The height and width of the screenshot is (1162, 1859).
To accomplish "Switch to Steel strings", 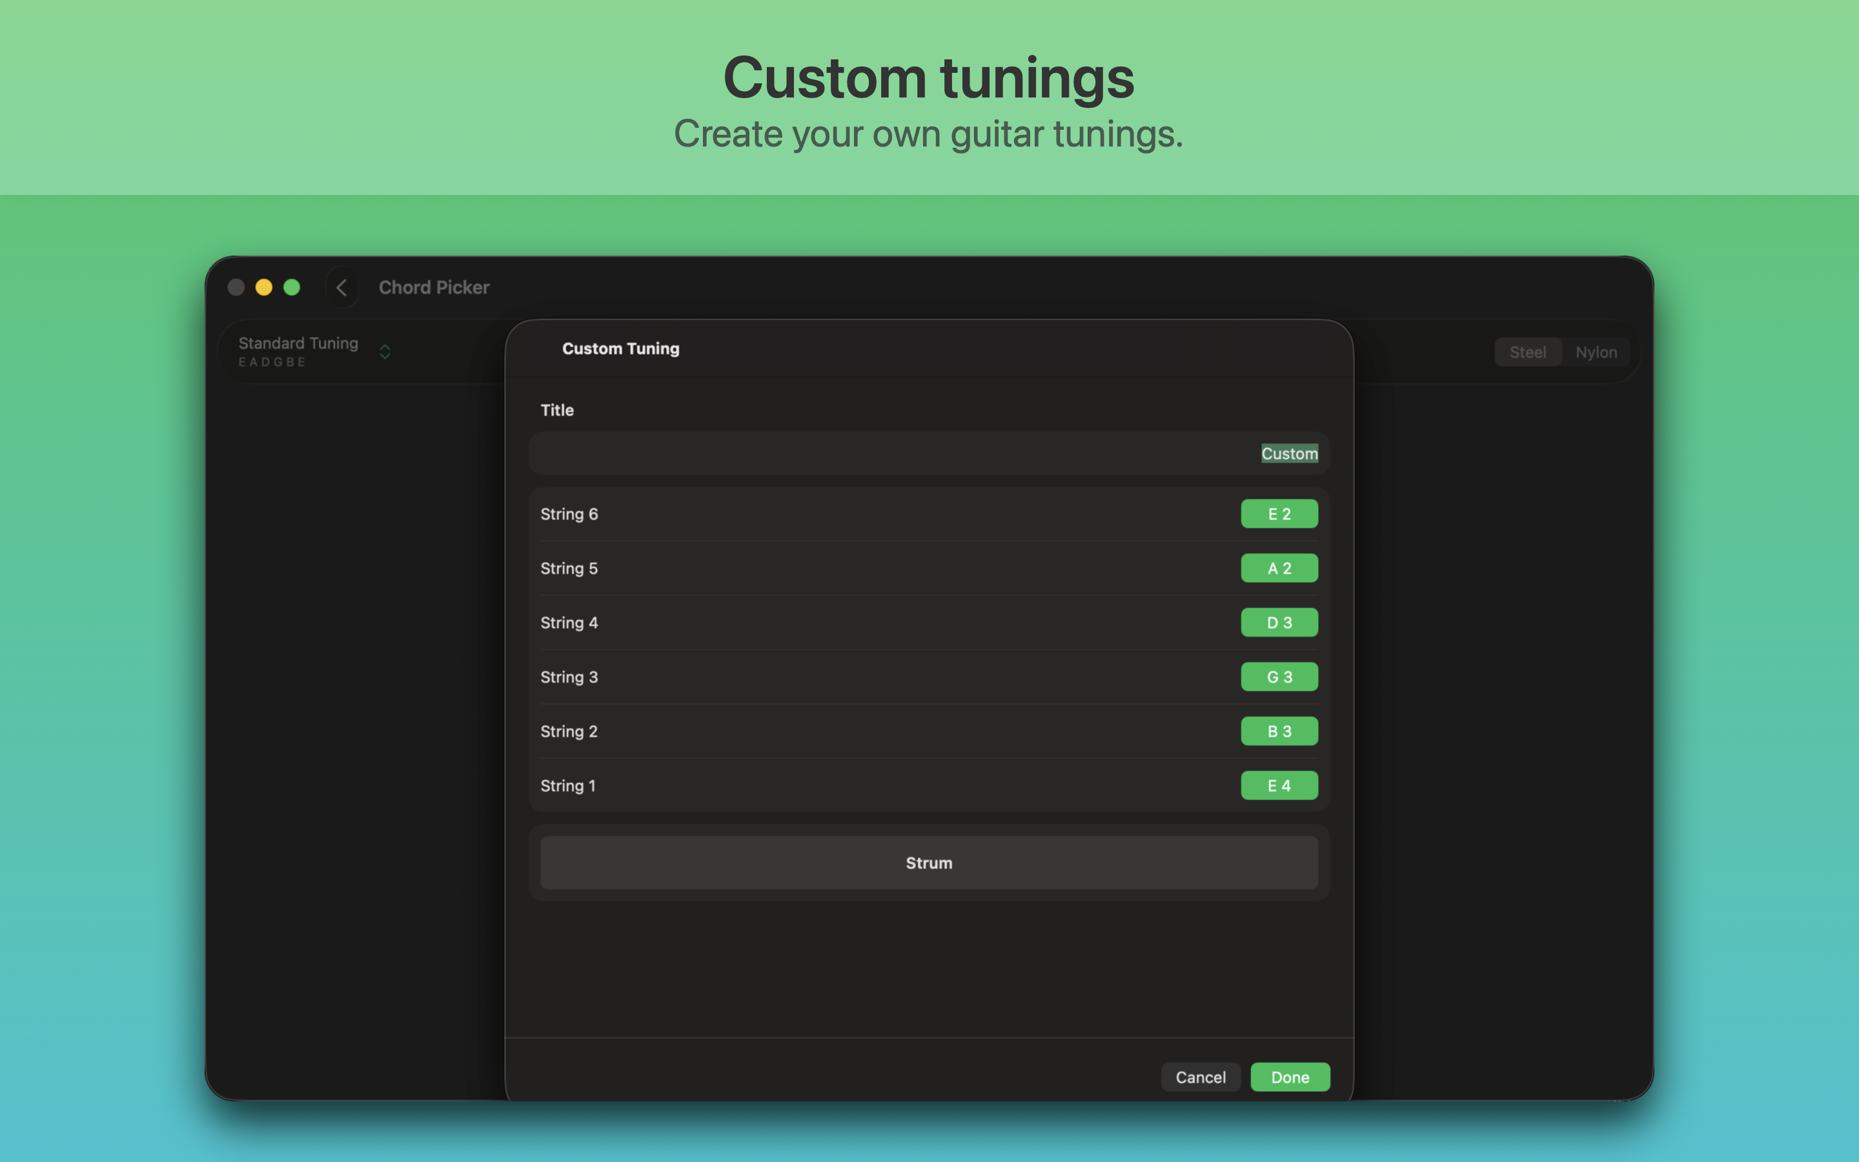I will 1527,352.
